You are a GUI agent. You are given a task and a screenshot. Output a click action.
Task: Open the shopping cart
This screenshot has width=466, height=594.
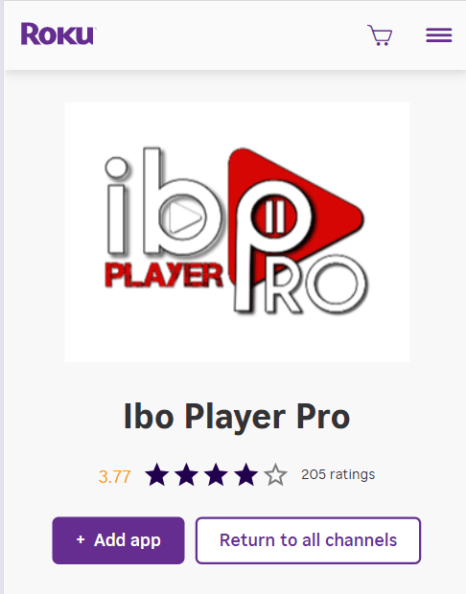tap(380, 35)
